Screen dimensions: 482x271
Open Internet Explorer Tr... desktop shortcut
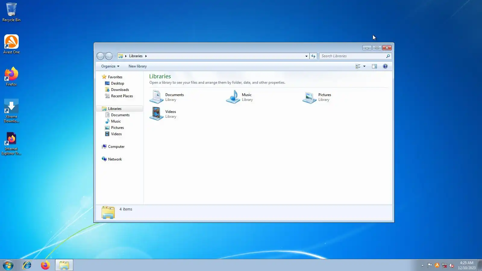(11, 144)
